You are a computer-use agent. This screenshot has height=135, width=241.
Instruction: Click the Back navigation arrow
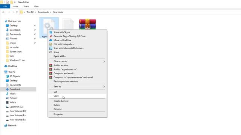point(3,12)
